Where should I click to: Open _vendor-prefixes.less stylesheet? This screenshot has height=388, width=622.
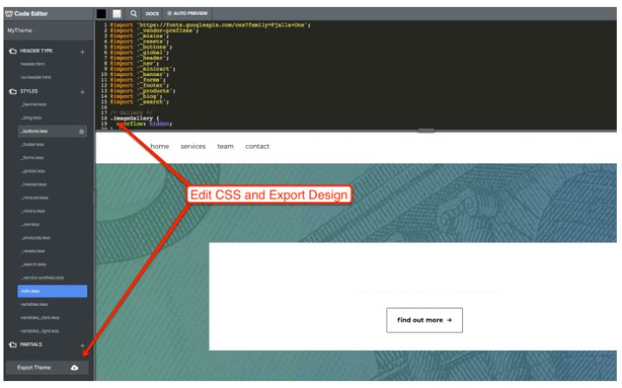(x=42, y=277)
